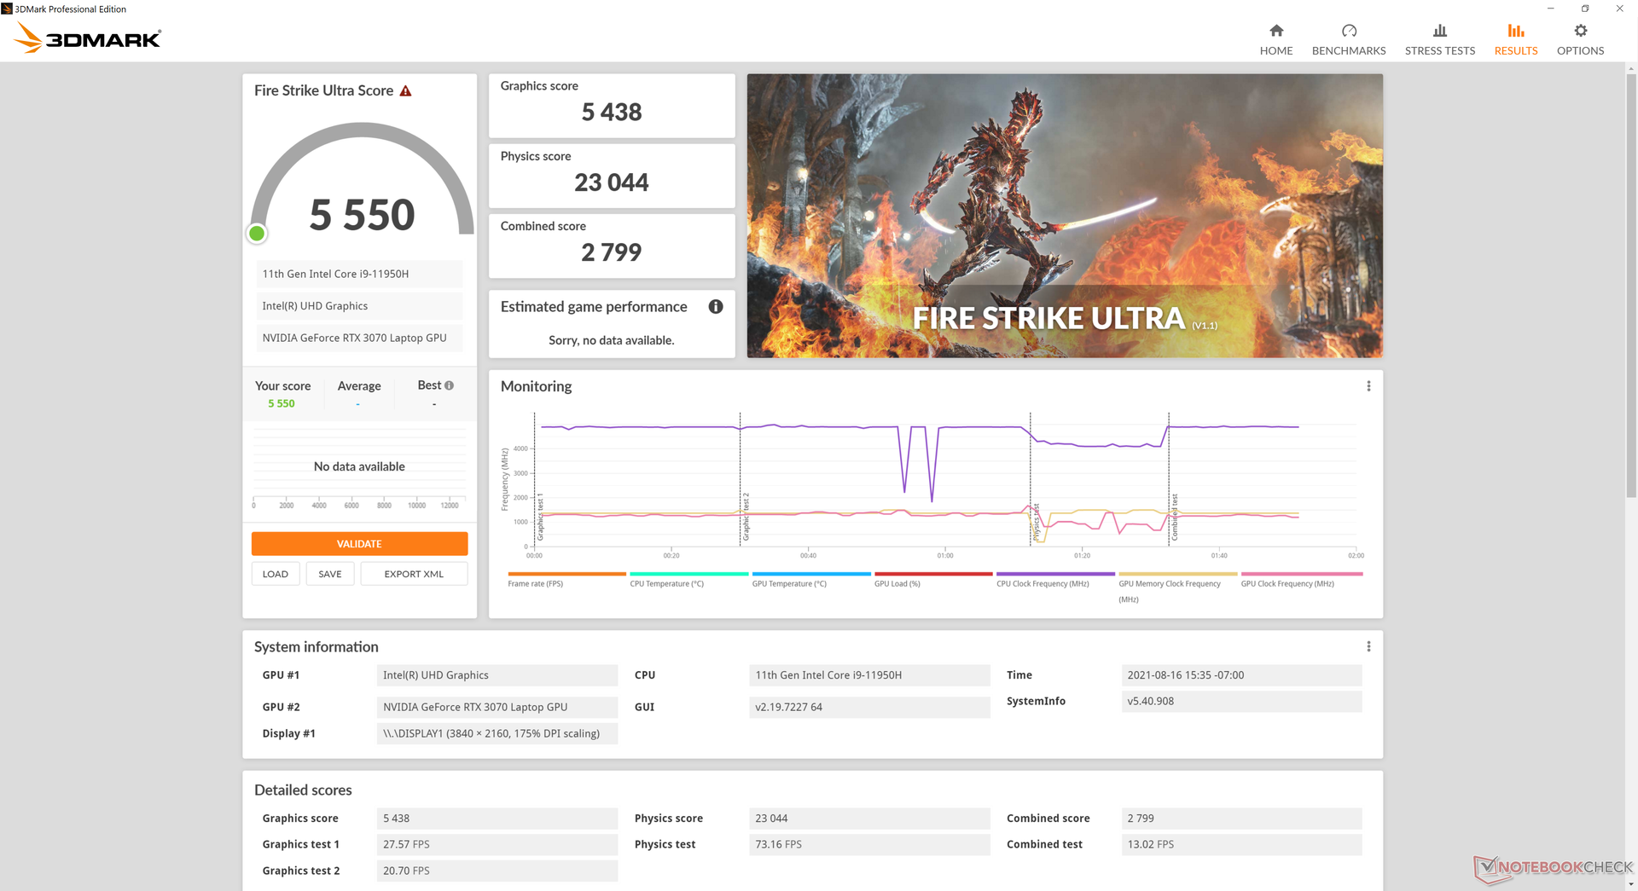Click the Display #1 value field

tap(497, 733)
